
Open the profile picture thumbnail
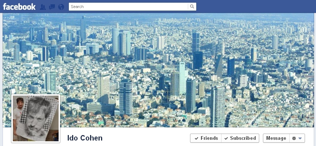pyautogui.click(x=36, y=119)
